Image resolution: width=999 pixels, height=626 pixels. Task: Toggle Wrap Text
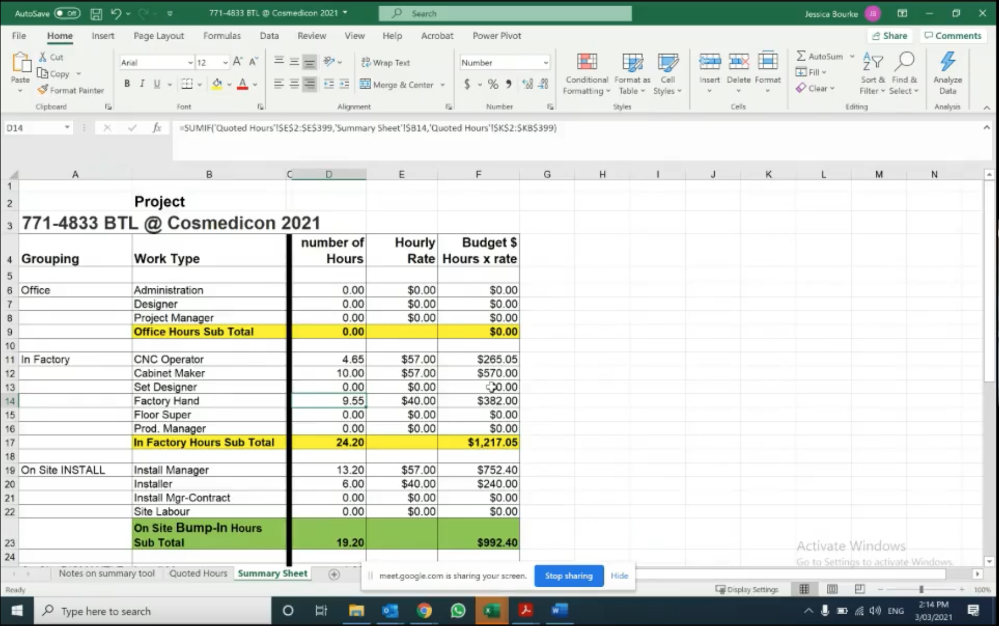(386, 62)
